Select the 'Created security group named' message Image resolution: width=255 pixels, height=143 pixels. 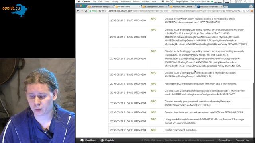tap(198, 103)
